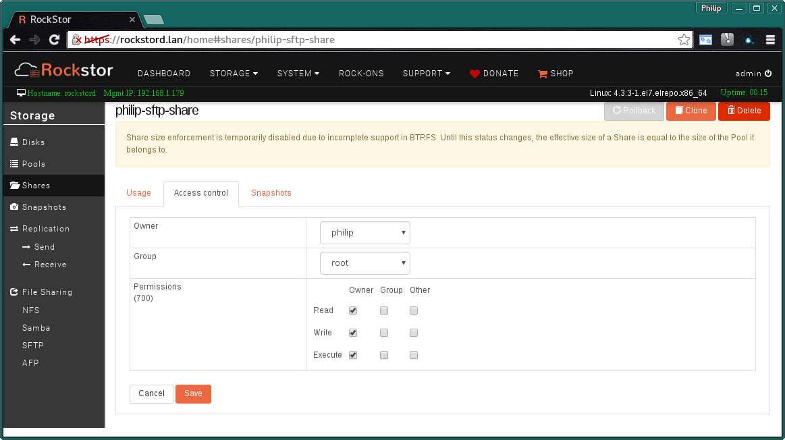Open the DASHBOARD page
785x440 pixels.
(164, 74)
